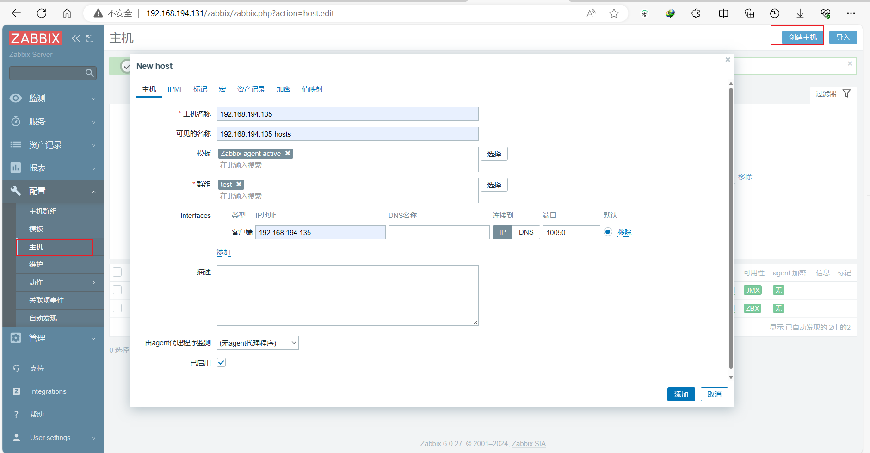Click the 取消 cancel button
The width and height of the screenshot is (870, 453).
(x=714, y=394)
